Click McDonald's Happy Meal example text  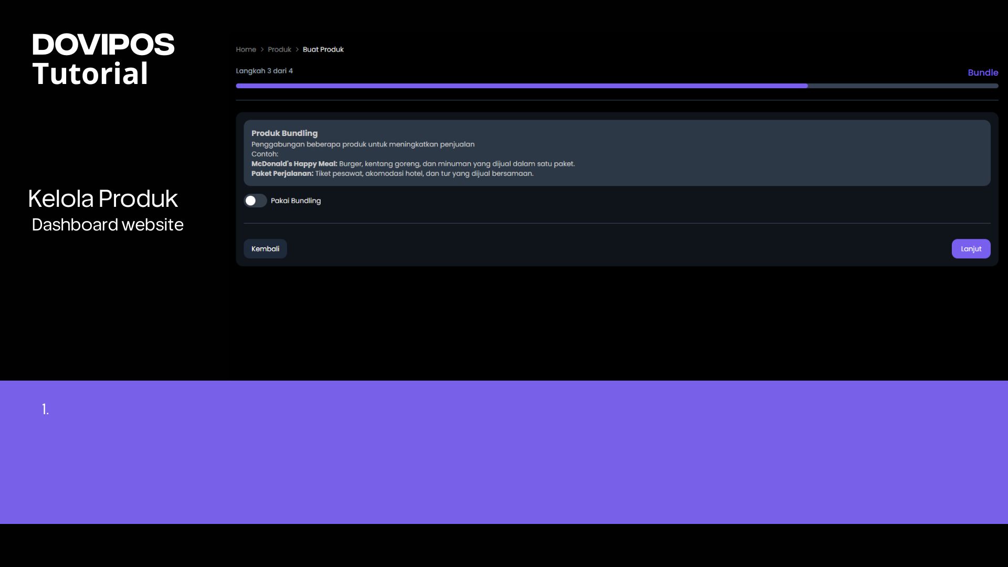tap(294, 164)
